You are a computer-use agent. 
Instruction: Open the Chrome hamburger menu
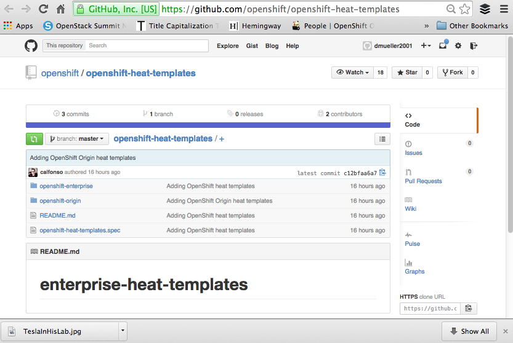click(504, 9)
